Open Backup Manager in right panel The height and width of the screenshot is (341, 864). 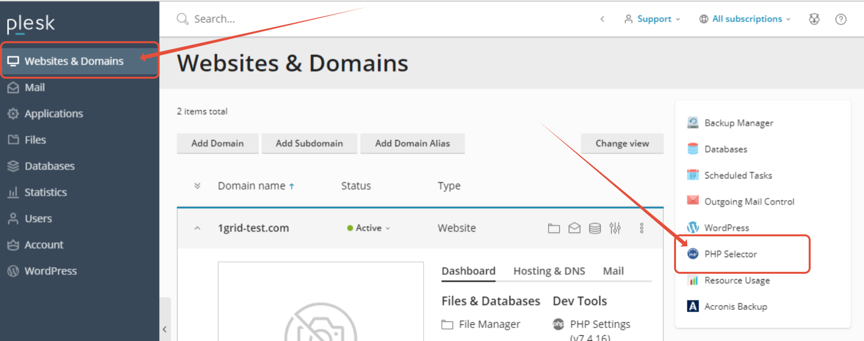point(739,123)
